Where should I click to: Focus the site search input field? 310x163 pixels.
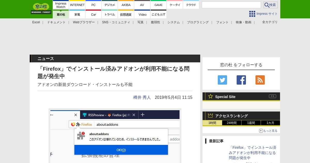click(231, 5)
